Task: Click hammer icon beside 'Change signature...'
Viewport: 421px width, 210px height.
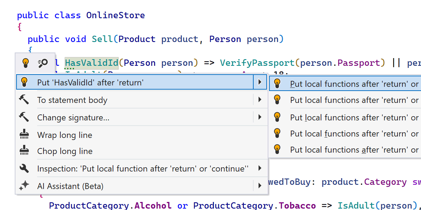Action: click(24, 117)
